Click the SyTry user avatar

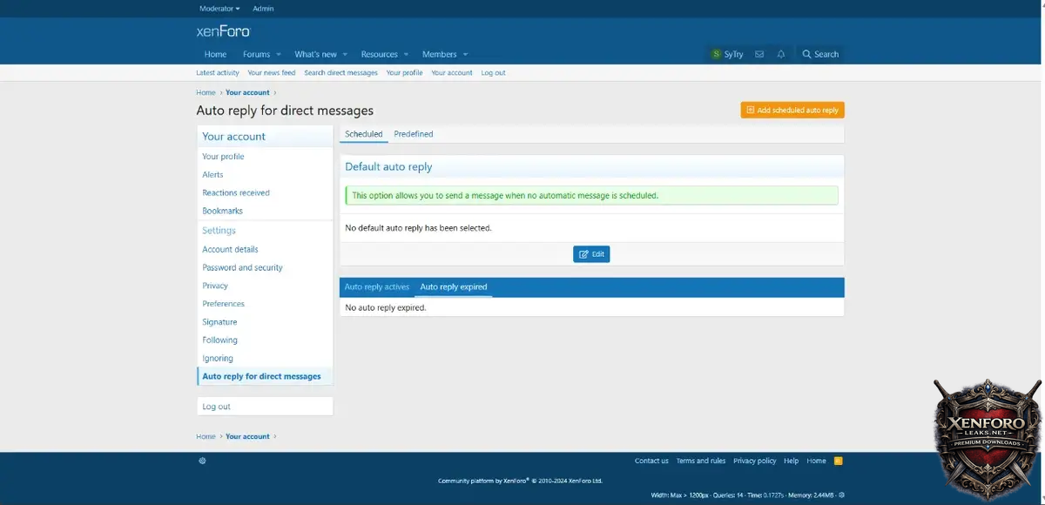click(716, 54)
